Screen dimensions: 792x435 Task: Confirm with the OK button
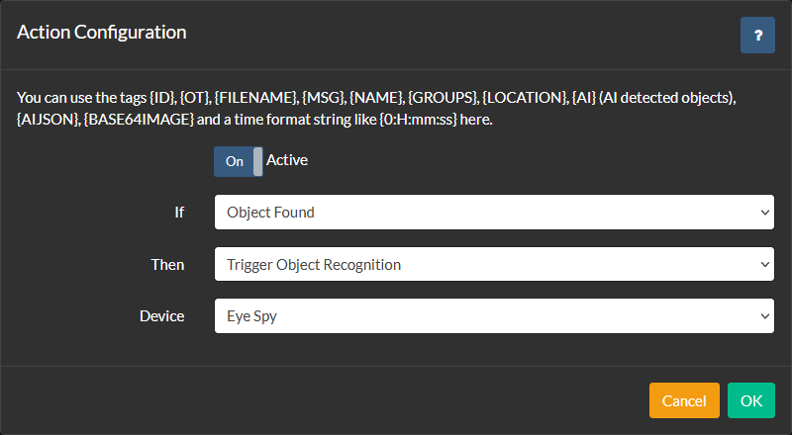[x=751, y=400]
